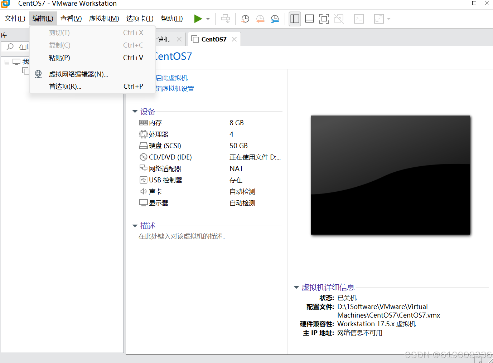Click the VMware Workstation app icon in title bar
493x363 pixels.
coord(5,4)
